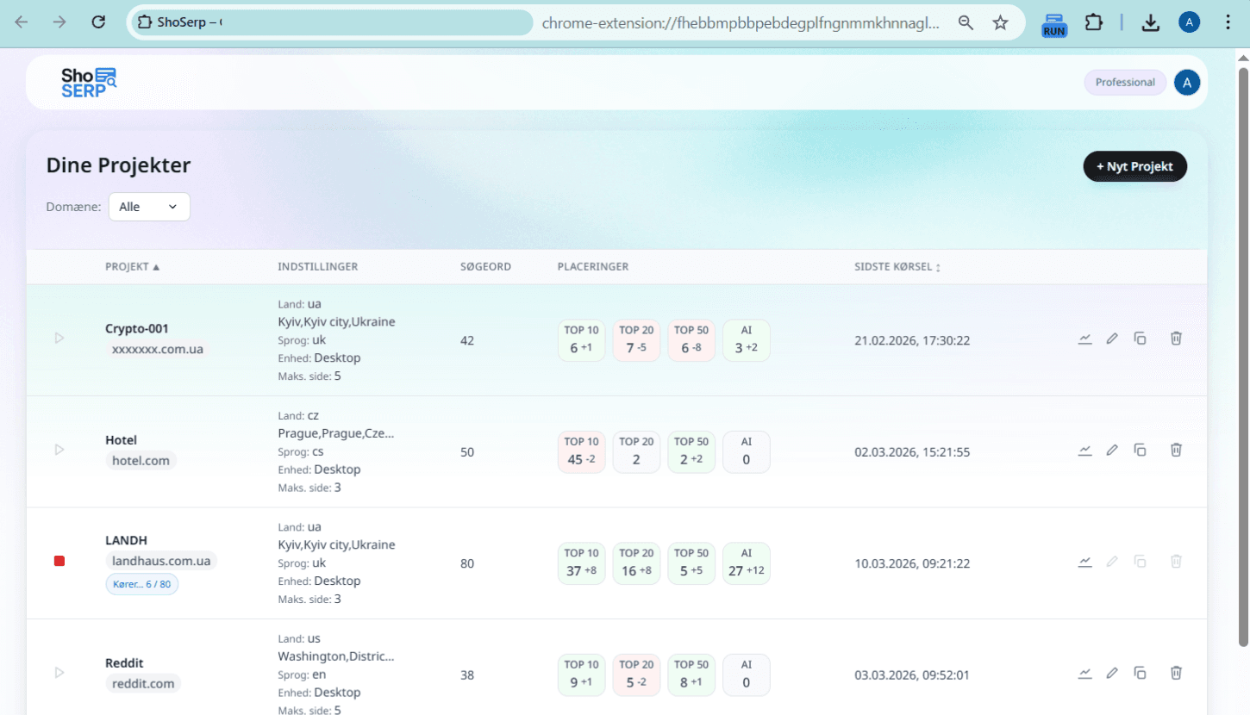
Task: Run the Crypto-001 project with play icon
Action: click(59, 339)
